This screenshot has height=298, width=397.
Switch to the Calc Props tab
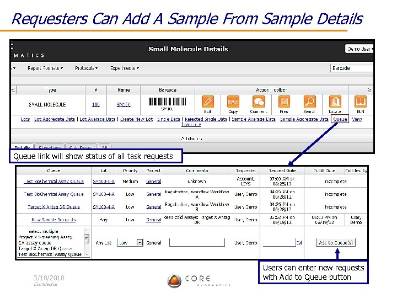81,147
